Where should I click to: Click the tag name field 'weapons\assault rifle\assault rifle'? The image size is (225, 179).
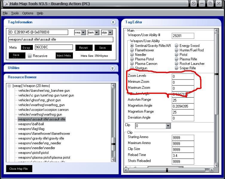(x=61, y=39)
